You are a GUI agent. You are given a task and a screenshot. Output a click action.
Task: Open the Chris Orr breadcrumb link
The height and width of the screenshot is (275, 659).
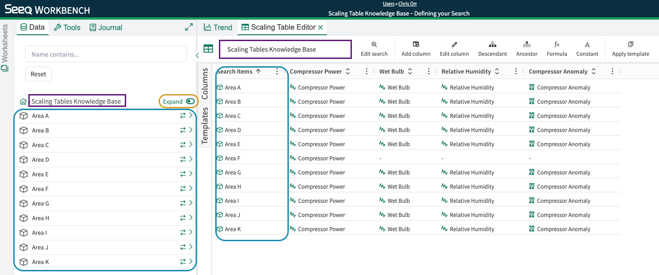click(x=408, y=4)
